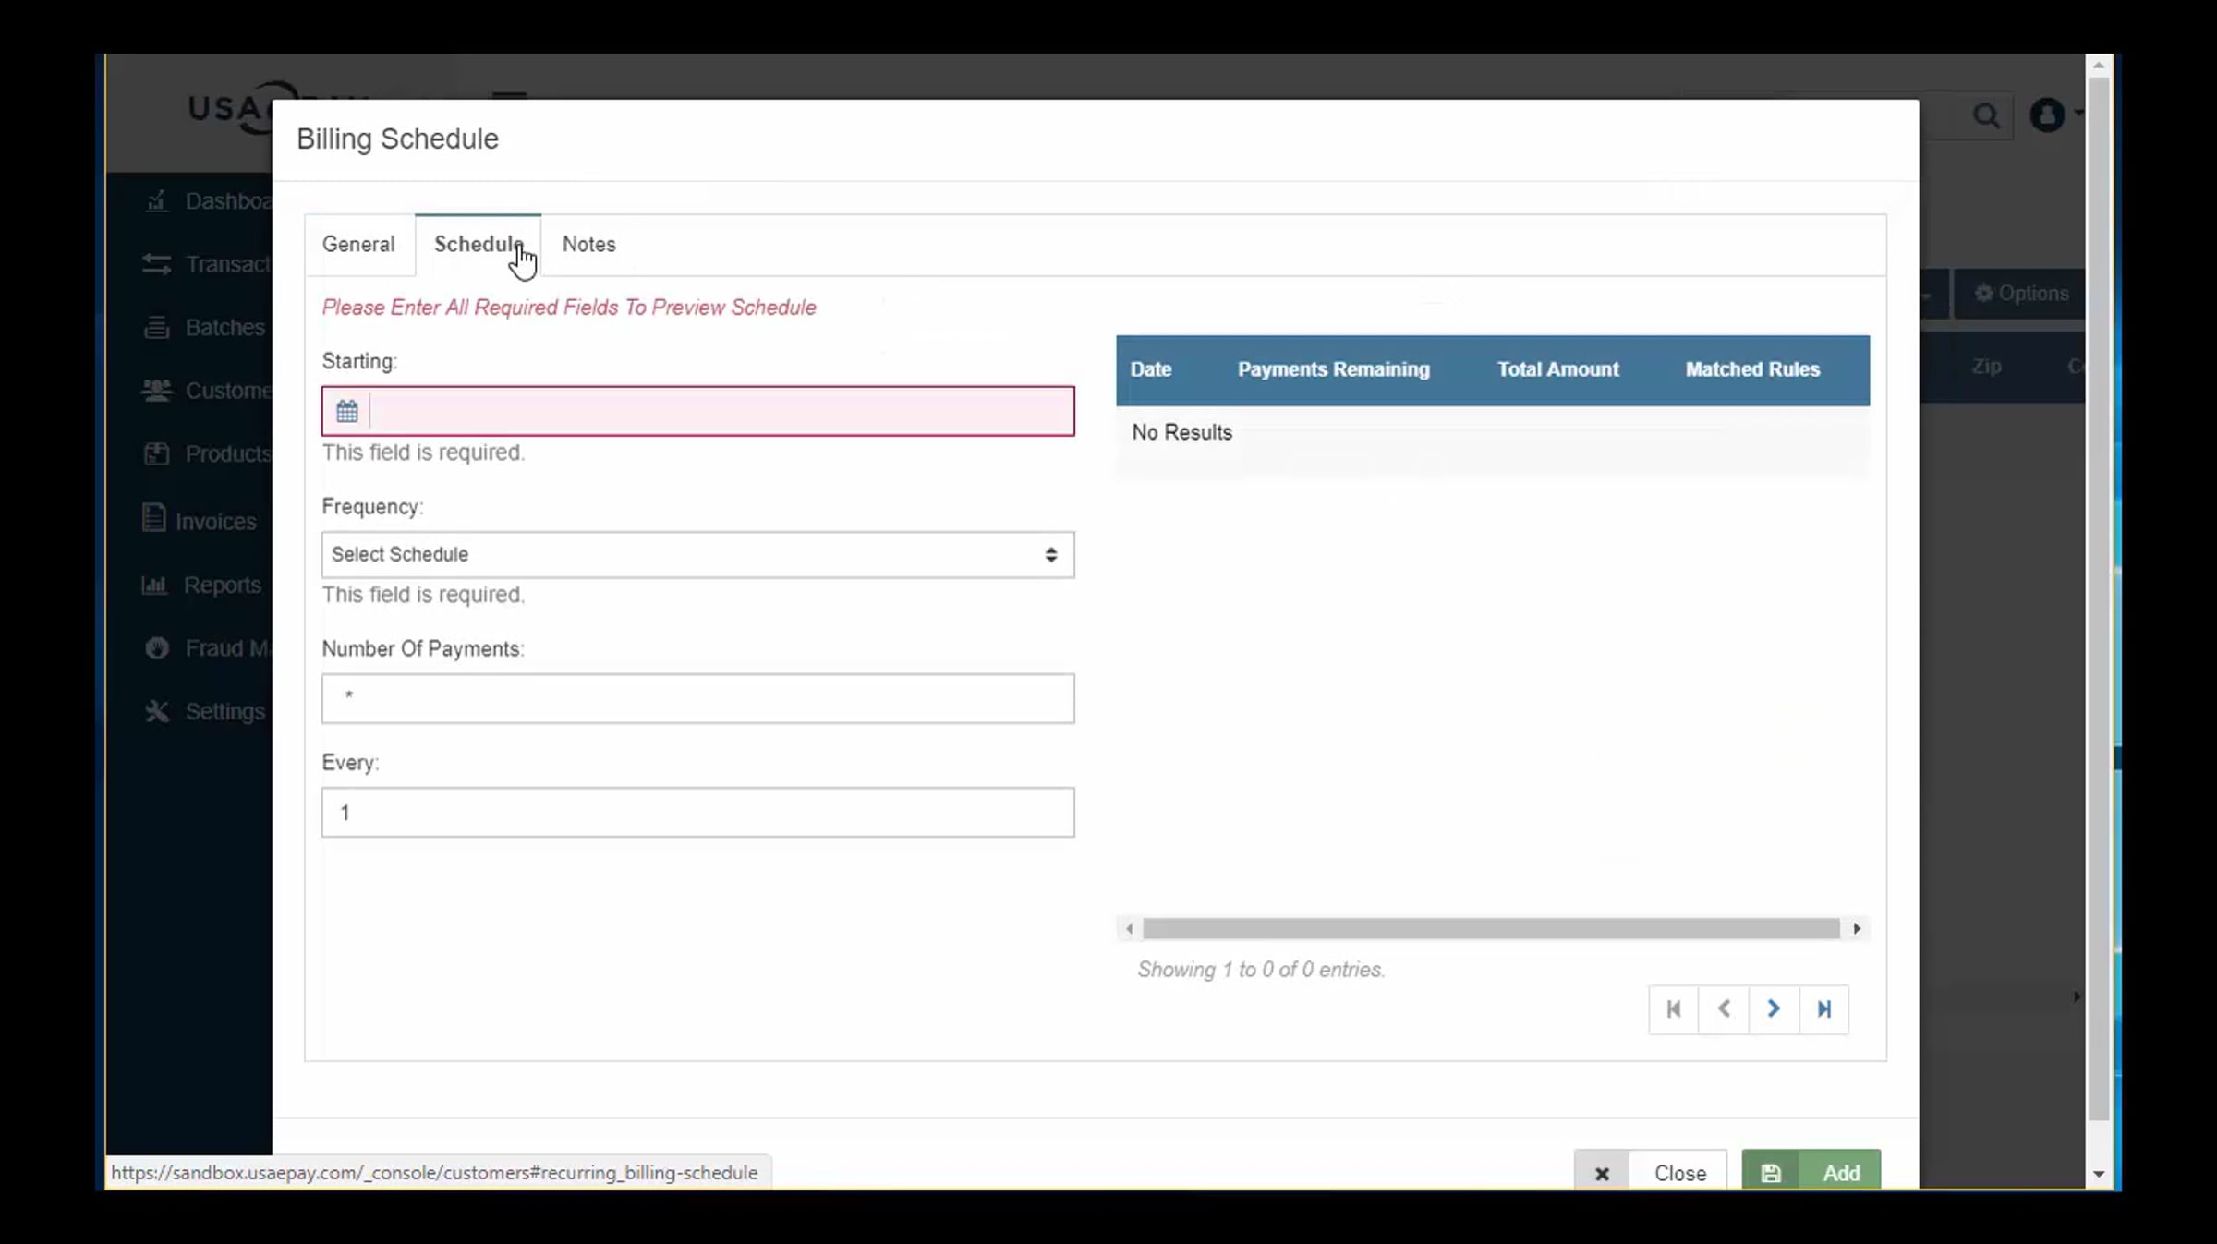
Task: Select the Schedule tab
Action: point(478,245)
